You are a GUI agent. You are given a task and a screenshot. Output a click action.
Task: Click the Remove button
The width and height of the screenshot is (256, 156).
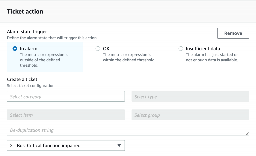(233, 33)
